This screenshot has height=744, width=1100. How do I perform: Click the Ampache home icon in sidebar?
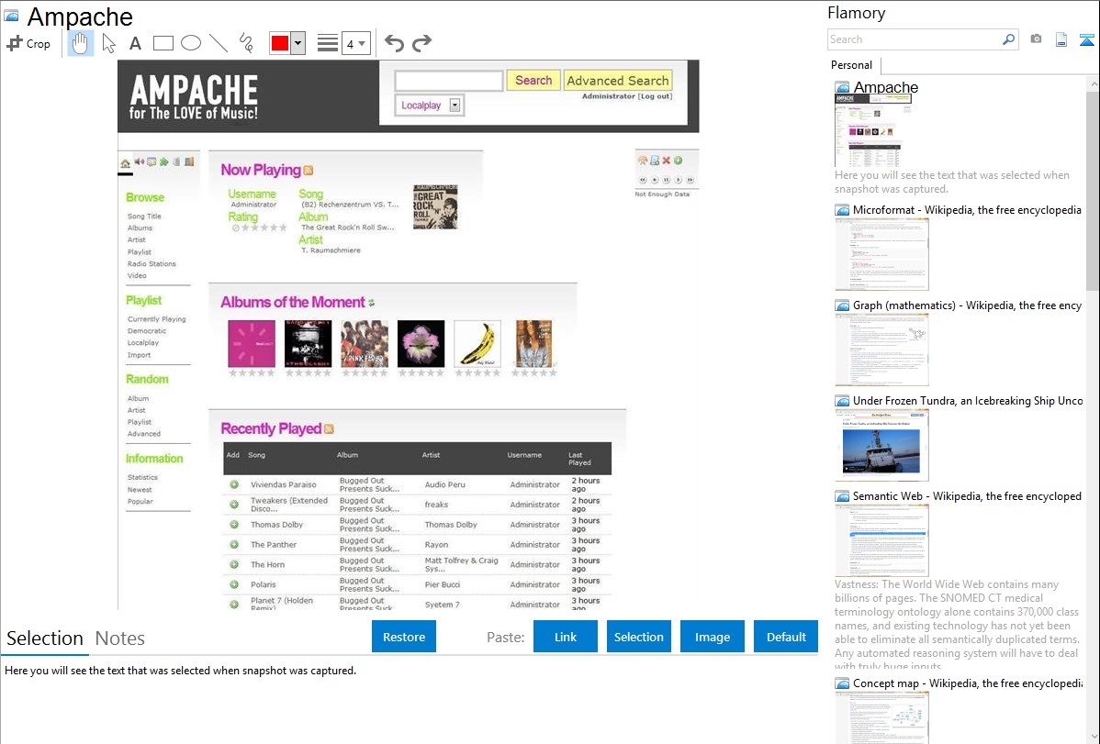125,162
